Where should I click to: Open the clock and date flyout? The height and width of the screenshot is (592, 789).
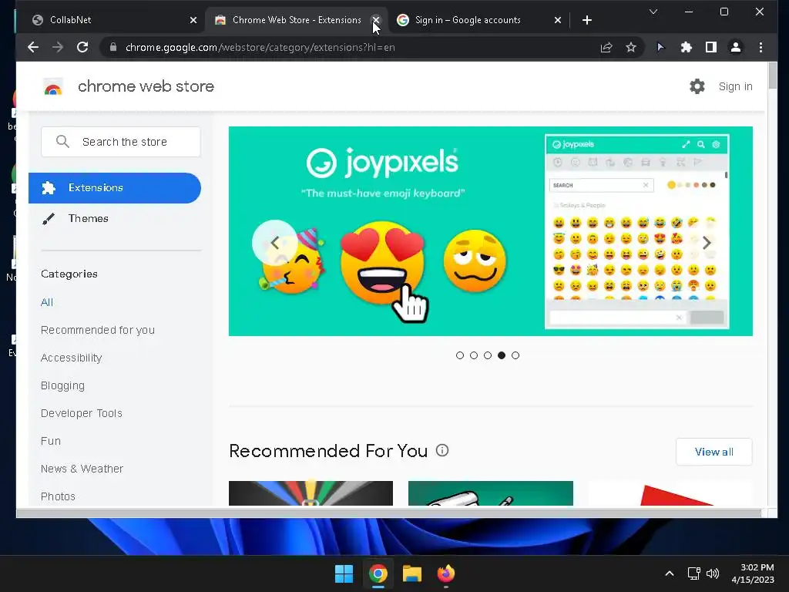[x=753, y=573]
